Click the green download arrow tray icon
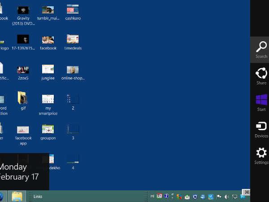The image size is (269, 202). click(187, 197)
